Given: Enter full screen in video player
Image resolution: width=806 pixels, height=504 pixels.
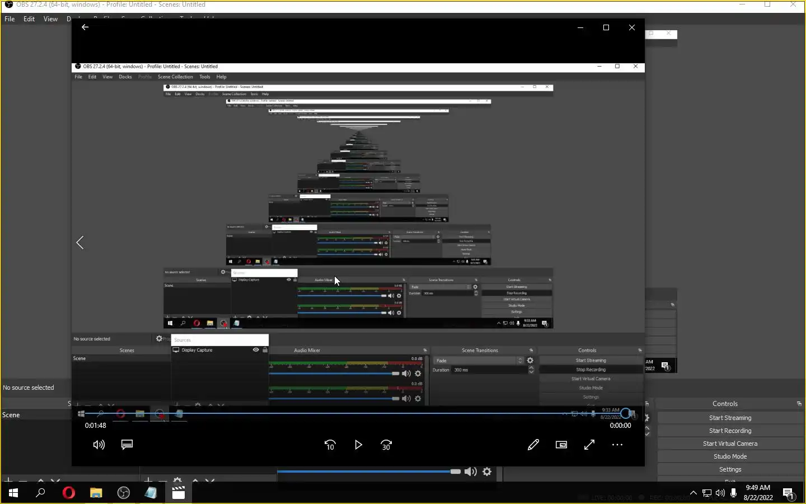Looking at the screenshot, I should (x=589, y=445).
